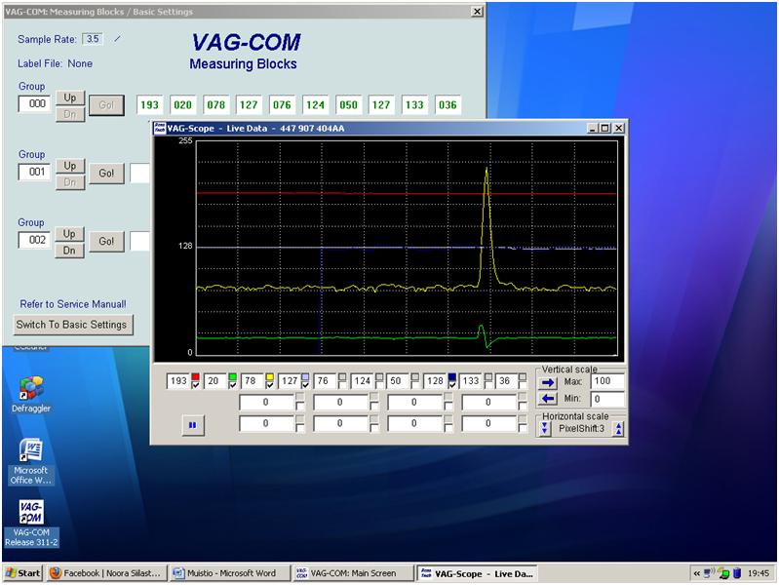The width and height of the screenshot is (779, 585).
Task: Click the Switch To Basic Settings button
Action: point(73,325)
